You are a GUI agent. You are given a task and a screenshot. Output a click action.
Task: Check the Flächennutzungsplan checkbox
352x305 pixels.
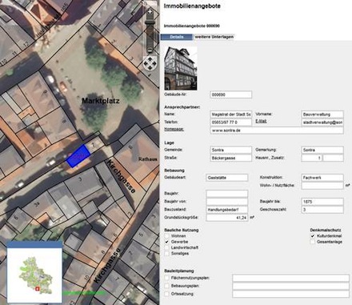(167, 278)
